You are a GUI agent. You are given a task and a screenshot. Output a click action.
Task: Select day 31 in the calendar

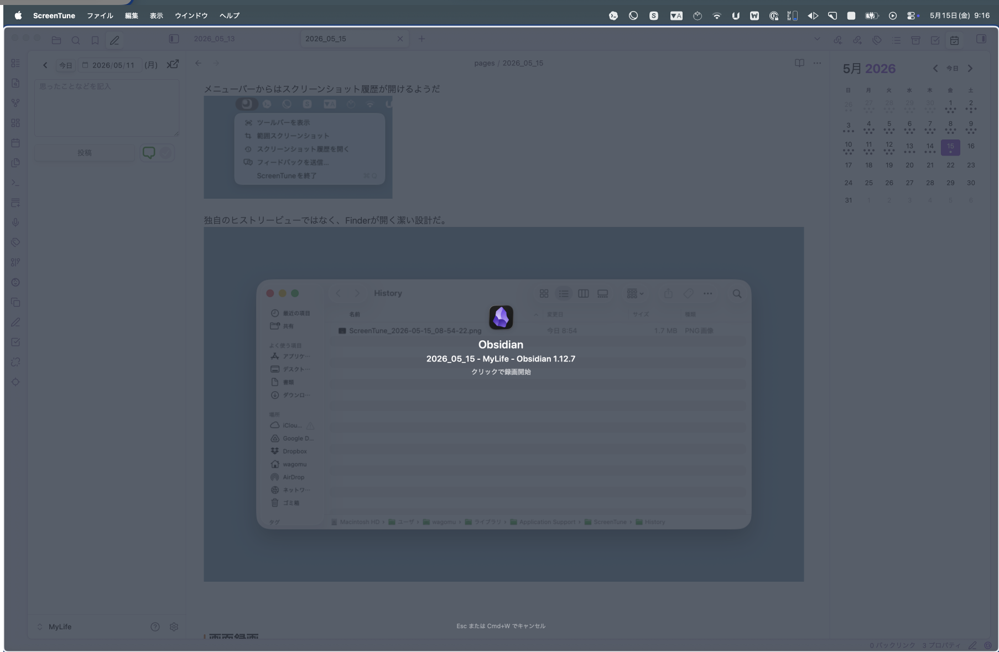coord(849,200)
